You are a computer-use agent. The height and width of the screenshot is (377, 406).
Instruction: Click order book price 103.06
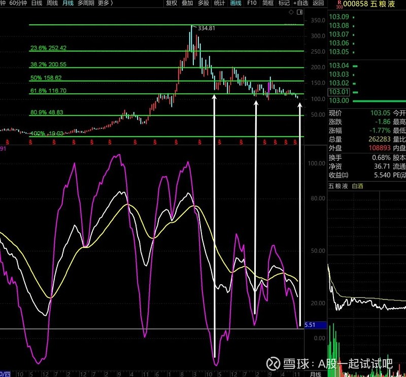tap(339, 43)
